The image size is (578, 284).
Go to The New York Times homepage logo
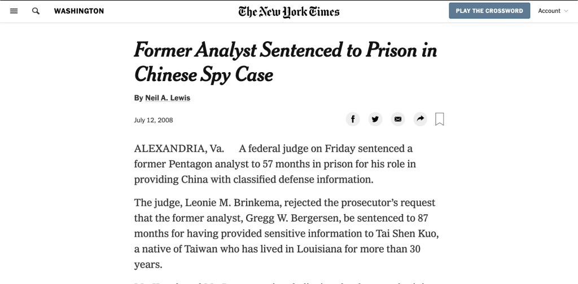[x=289, y=11]
